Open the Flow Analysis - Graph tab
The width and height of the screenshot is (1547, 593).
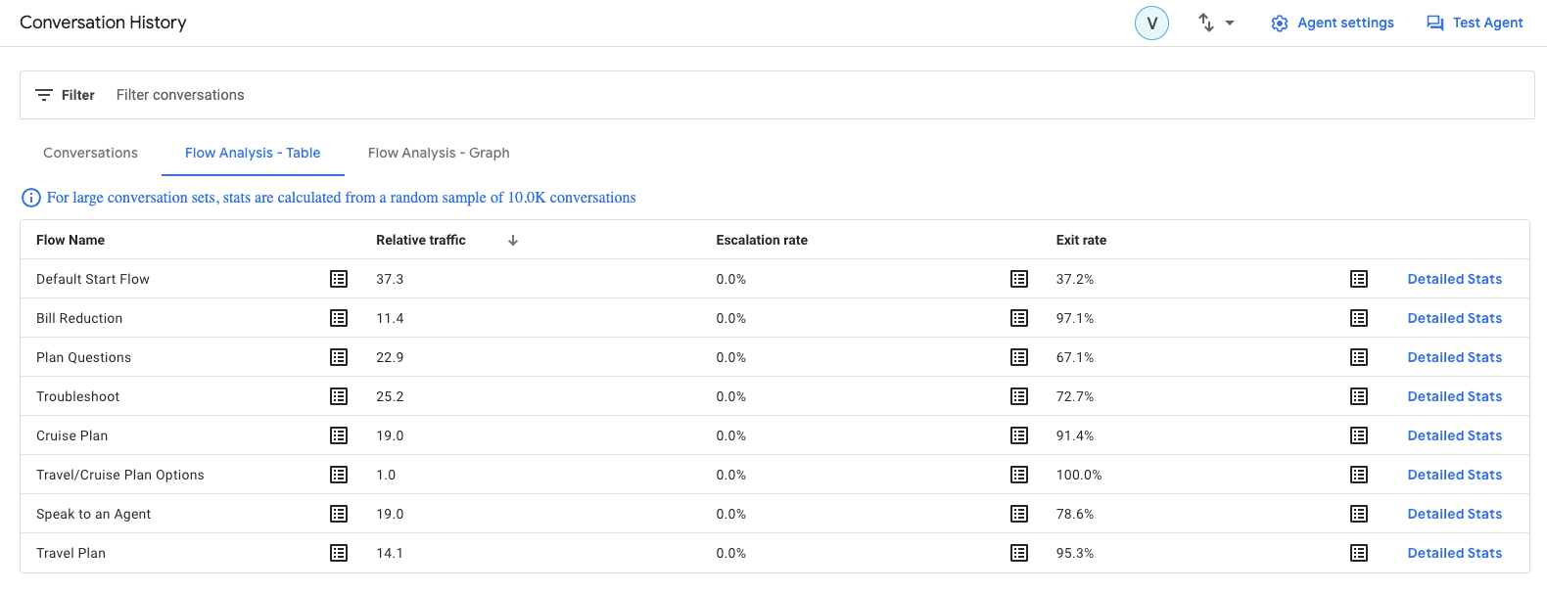pyautogui.click(x=438, y=153)
